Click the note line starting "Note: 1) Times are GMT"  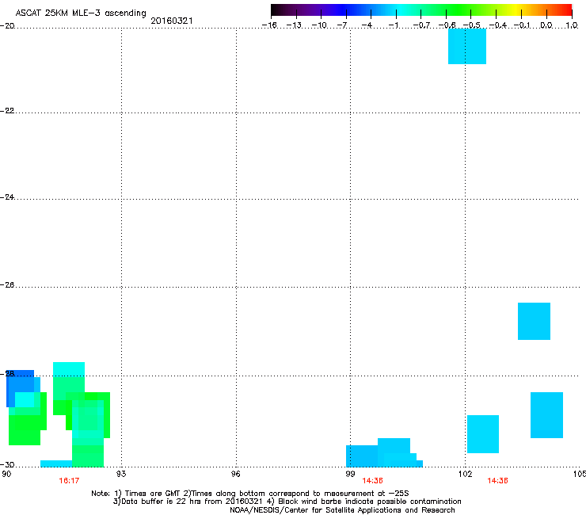tap(250, 494)
